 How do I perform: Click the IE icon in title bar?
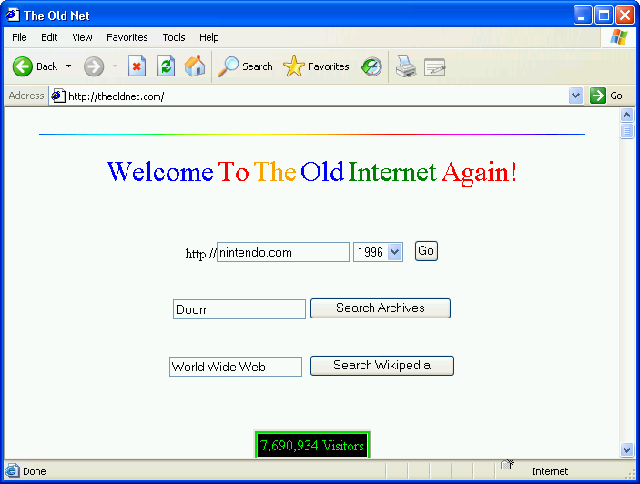[x=12, y=15]
